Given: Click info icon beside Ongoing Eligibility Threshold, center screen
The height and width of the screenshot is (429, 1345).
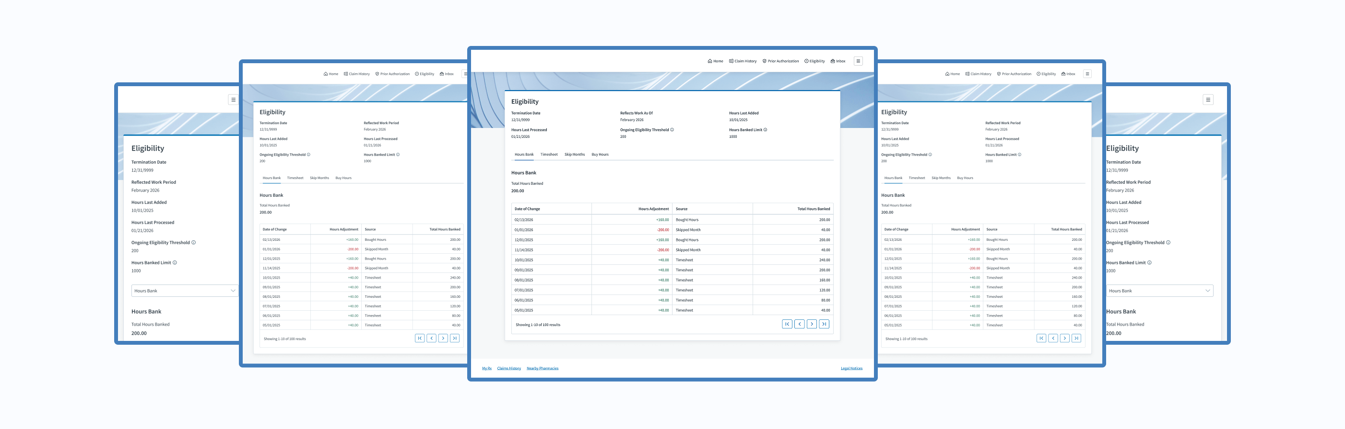Looking at the screenshot, I should coord(672,130).
